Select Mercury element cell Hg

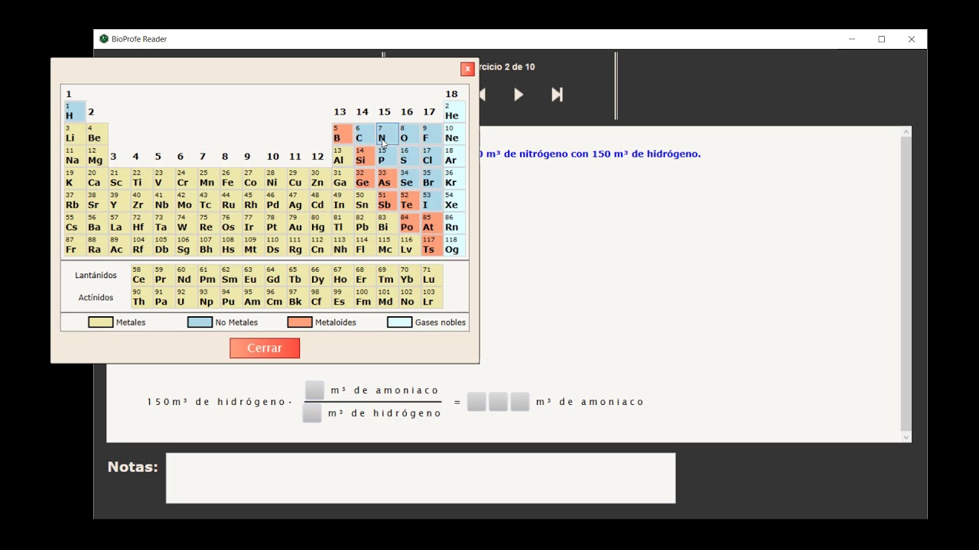tap(320, 222)
